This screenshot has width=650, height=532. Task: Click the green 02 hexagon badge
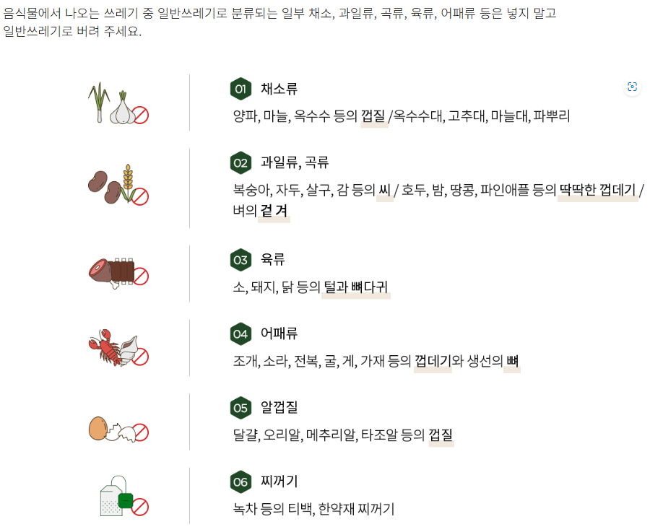pyautogui.click(x=240, y=163)
